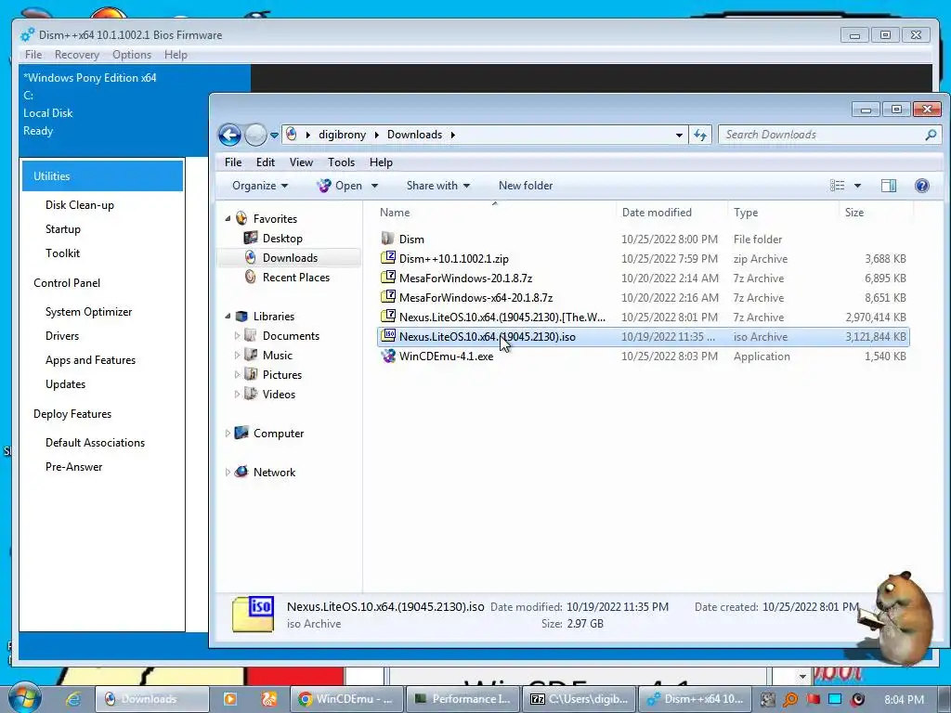Image resolution: width=951 pixels, height=713 pixels.
Task: Open Apps and Features in Dism++
Action: point(90,359)
